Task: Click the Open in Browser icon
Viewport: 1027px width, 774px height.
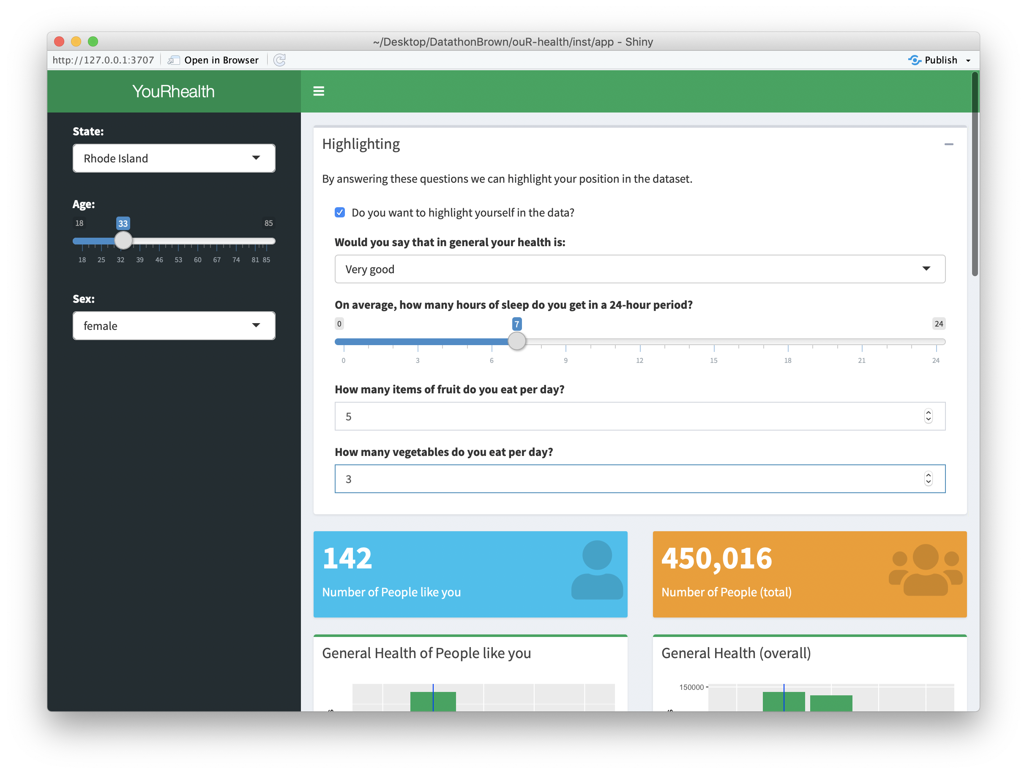Action: [x=174, y=60]
